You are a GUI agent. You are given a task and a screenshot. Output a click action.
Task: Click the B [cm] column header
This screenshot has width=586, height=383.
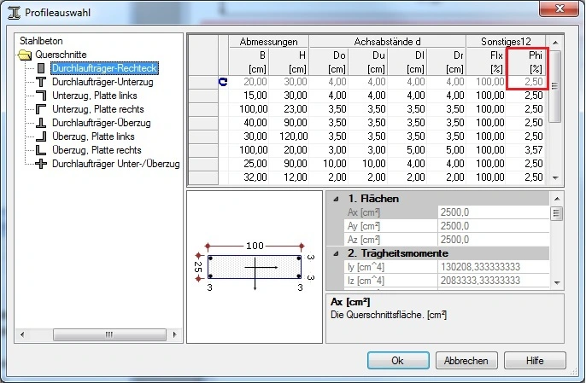[x=249, y=62]
